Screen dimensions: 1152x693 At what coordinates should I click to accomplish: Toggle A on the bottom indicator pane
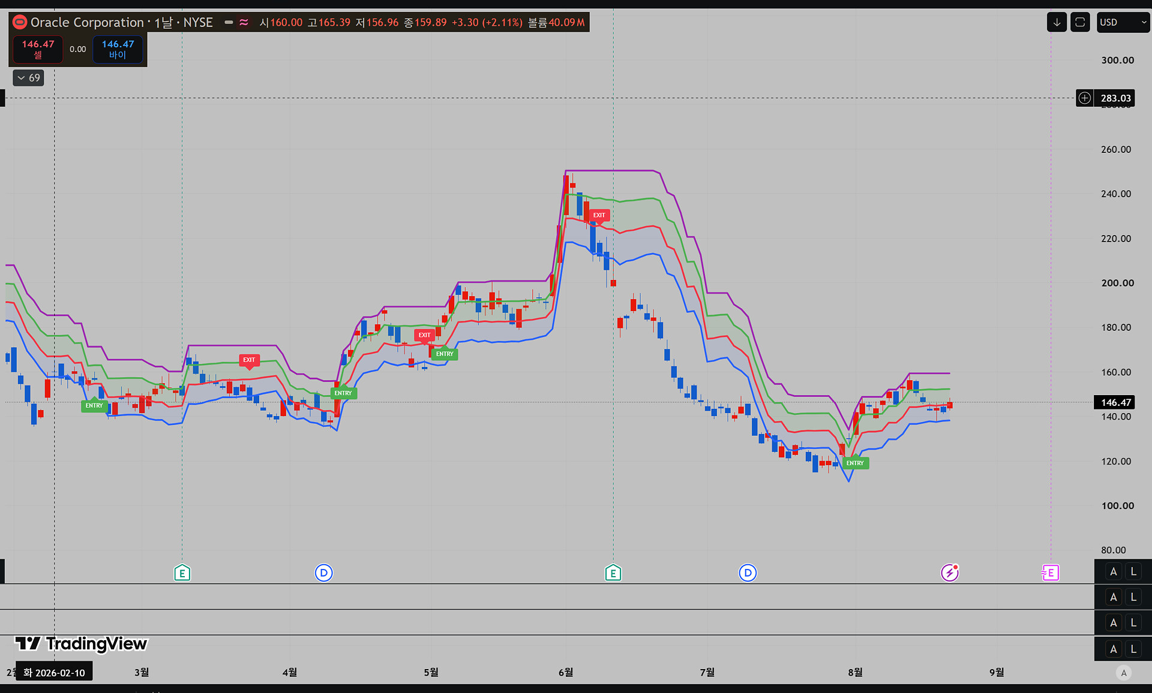point(1114,649)
